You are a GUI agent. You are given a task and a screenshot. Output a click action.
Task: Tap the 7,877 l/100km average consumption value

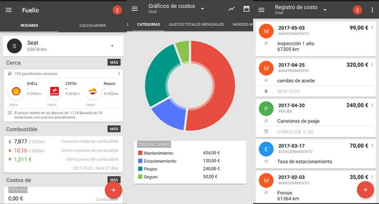point(29,141)
